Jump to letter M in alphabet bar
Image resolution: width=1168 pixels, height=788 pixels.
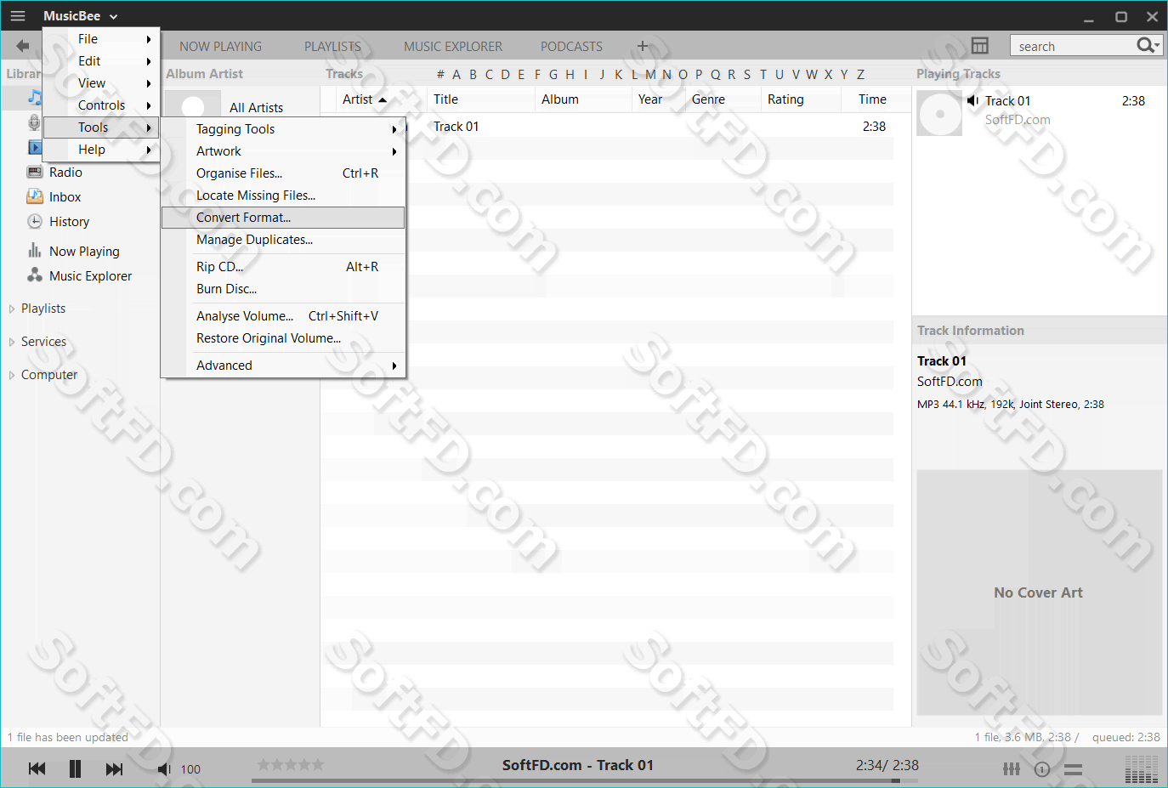(650, 74)
